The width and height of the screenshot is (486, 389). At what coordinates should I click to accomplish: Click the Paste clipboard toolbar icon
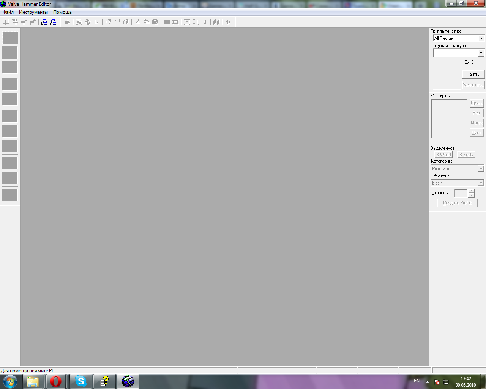155,22
